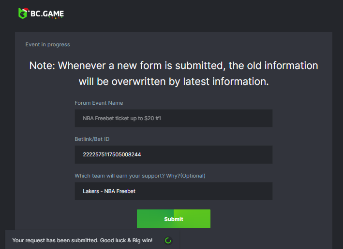This screenshot has width=343, height=249.
Task: Click the 'Note: Whenever a new form' heading
Action: point(173,66)
